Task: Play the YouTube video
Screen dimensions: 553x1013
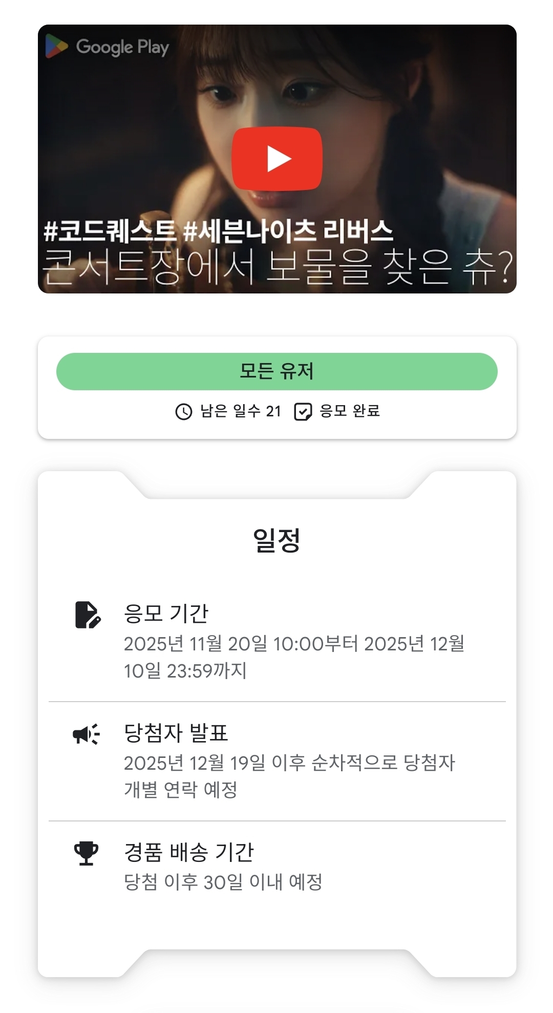Action: pyautogui.click(x=277, y=159)
